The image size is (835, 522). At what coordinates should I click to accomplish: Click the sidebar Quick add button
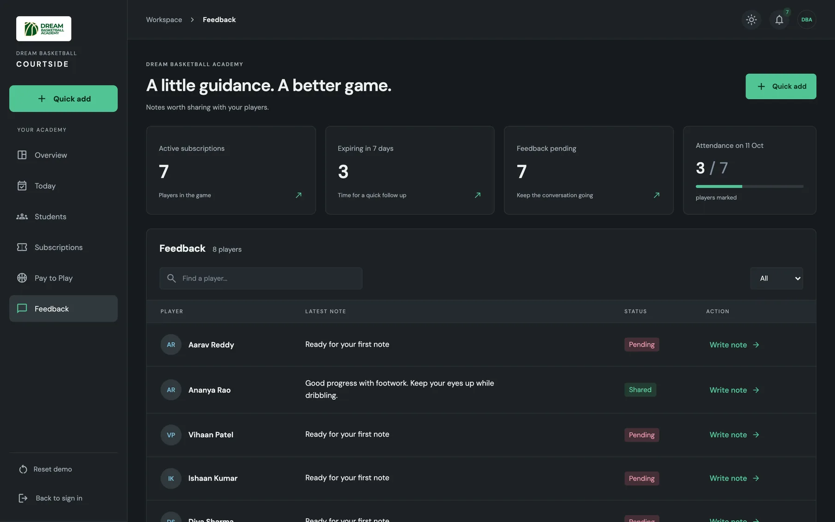[x=64, y=98]
